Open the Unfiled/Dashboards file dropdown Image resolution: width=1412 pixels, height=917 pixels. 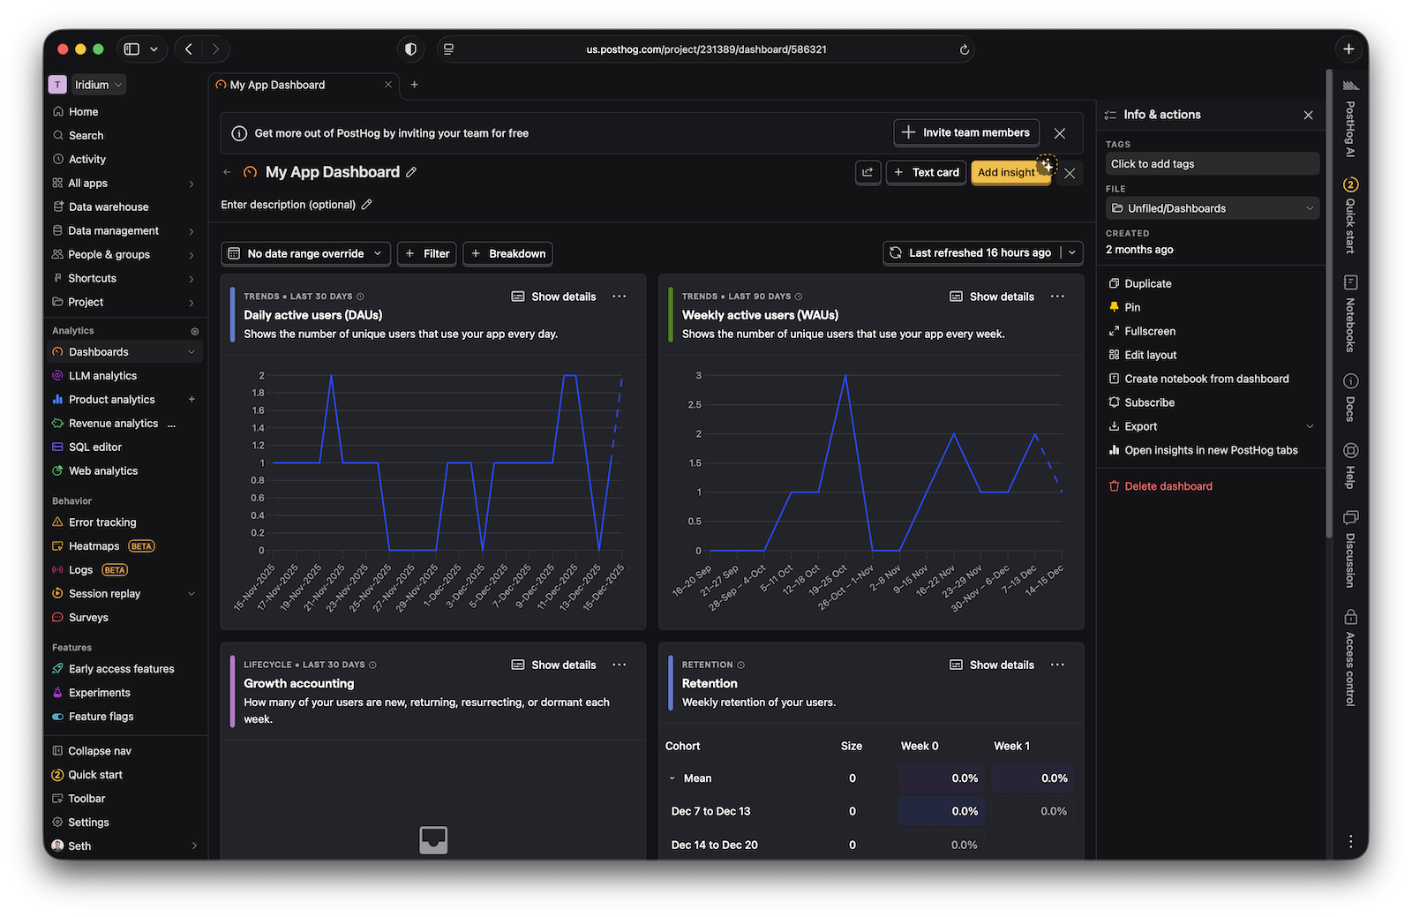tap(1212, 207)
